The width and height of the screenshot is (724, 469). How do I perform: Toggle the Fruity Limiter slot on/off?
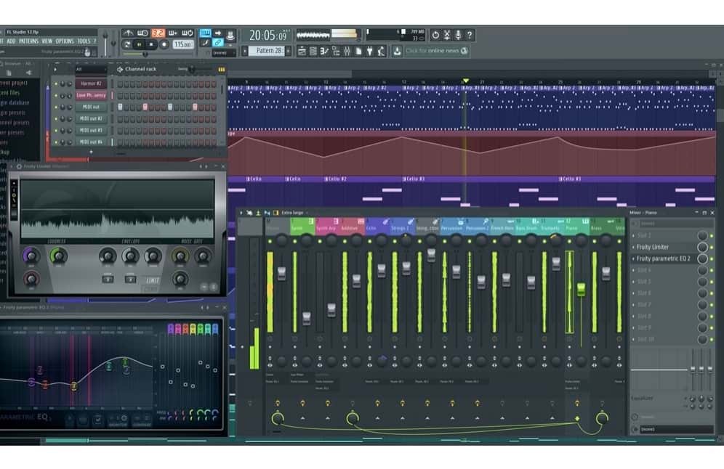coord(712,247)
